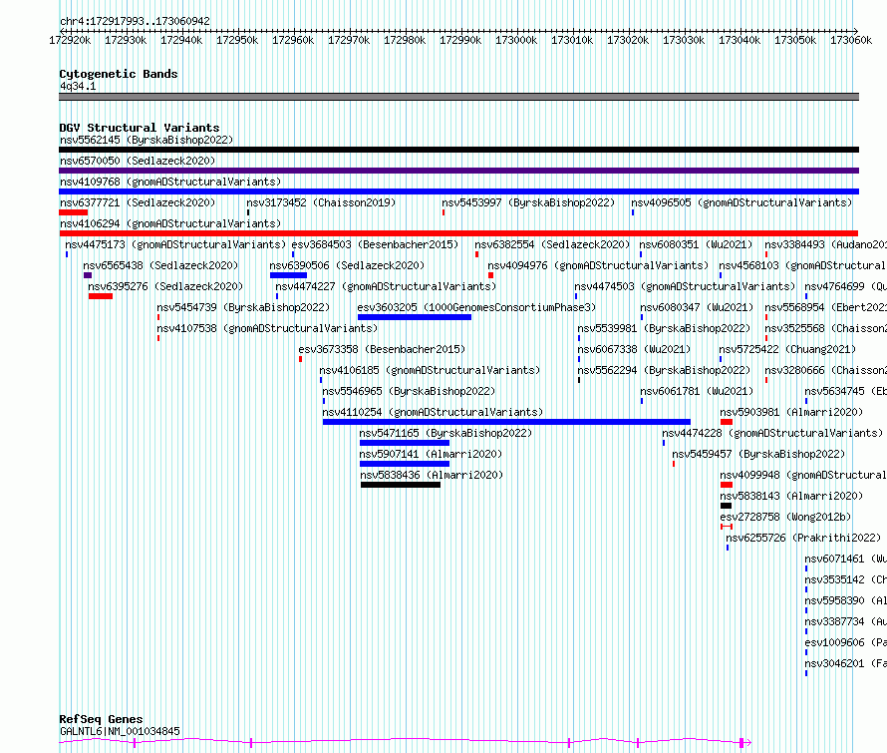Click the black nsv5838436 variant bar
Viewport: 887px width, 753px height.
(x=401, y=485)
